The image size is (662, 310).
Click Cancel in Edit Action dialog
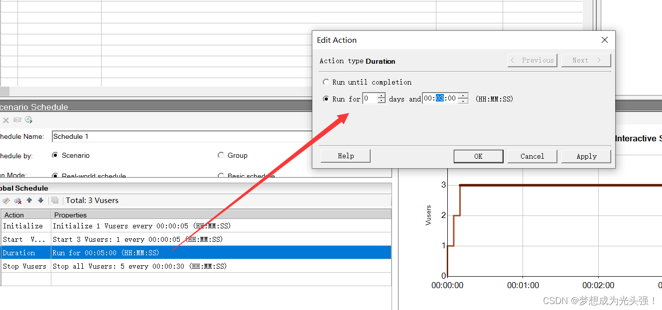click(x=532, y=156)
